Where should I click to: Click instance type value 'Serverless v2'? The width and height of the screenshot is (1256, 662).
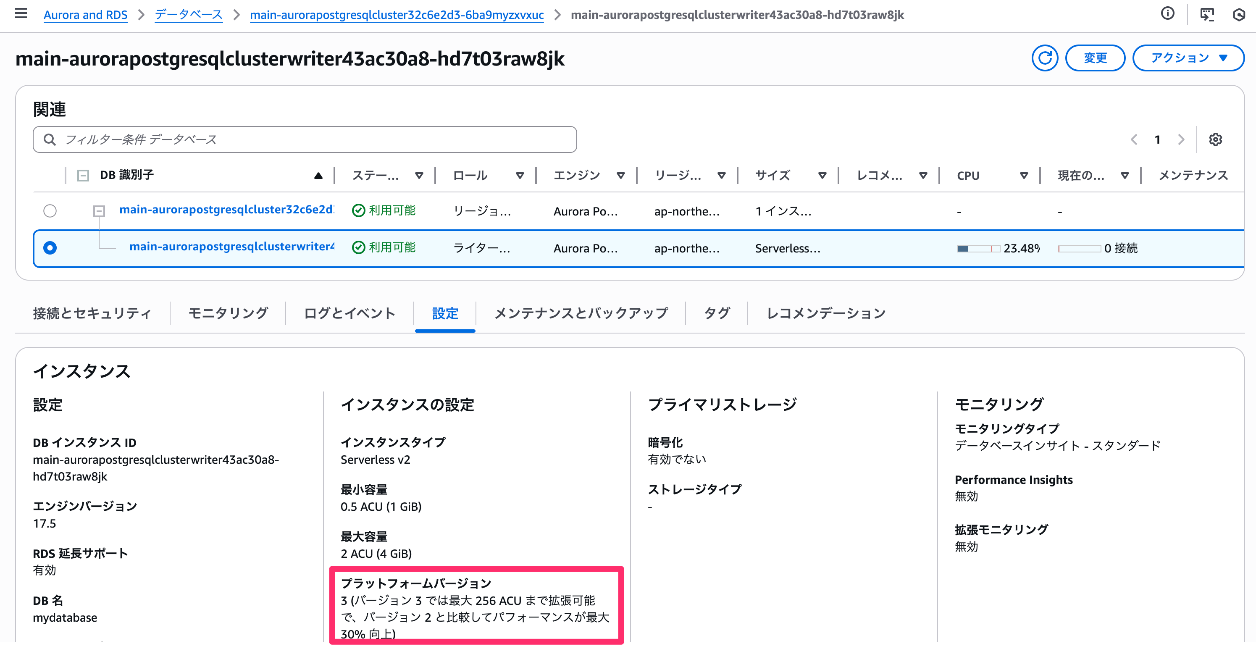[376, 460]
